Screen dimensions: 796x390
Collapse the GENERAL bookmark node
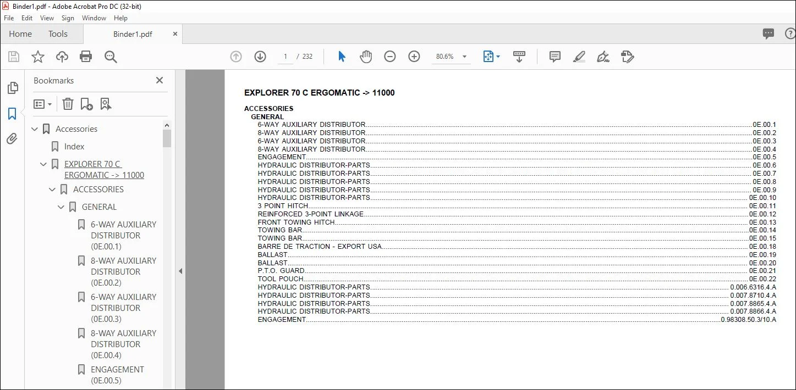[x=61, y=207]
